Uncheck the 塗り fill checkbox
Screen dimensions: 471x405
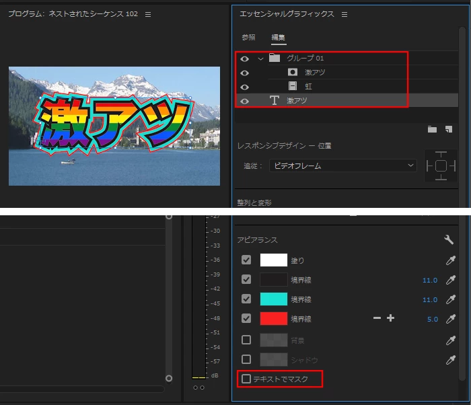point(246,260)
